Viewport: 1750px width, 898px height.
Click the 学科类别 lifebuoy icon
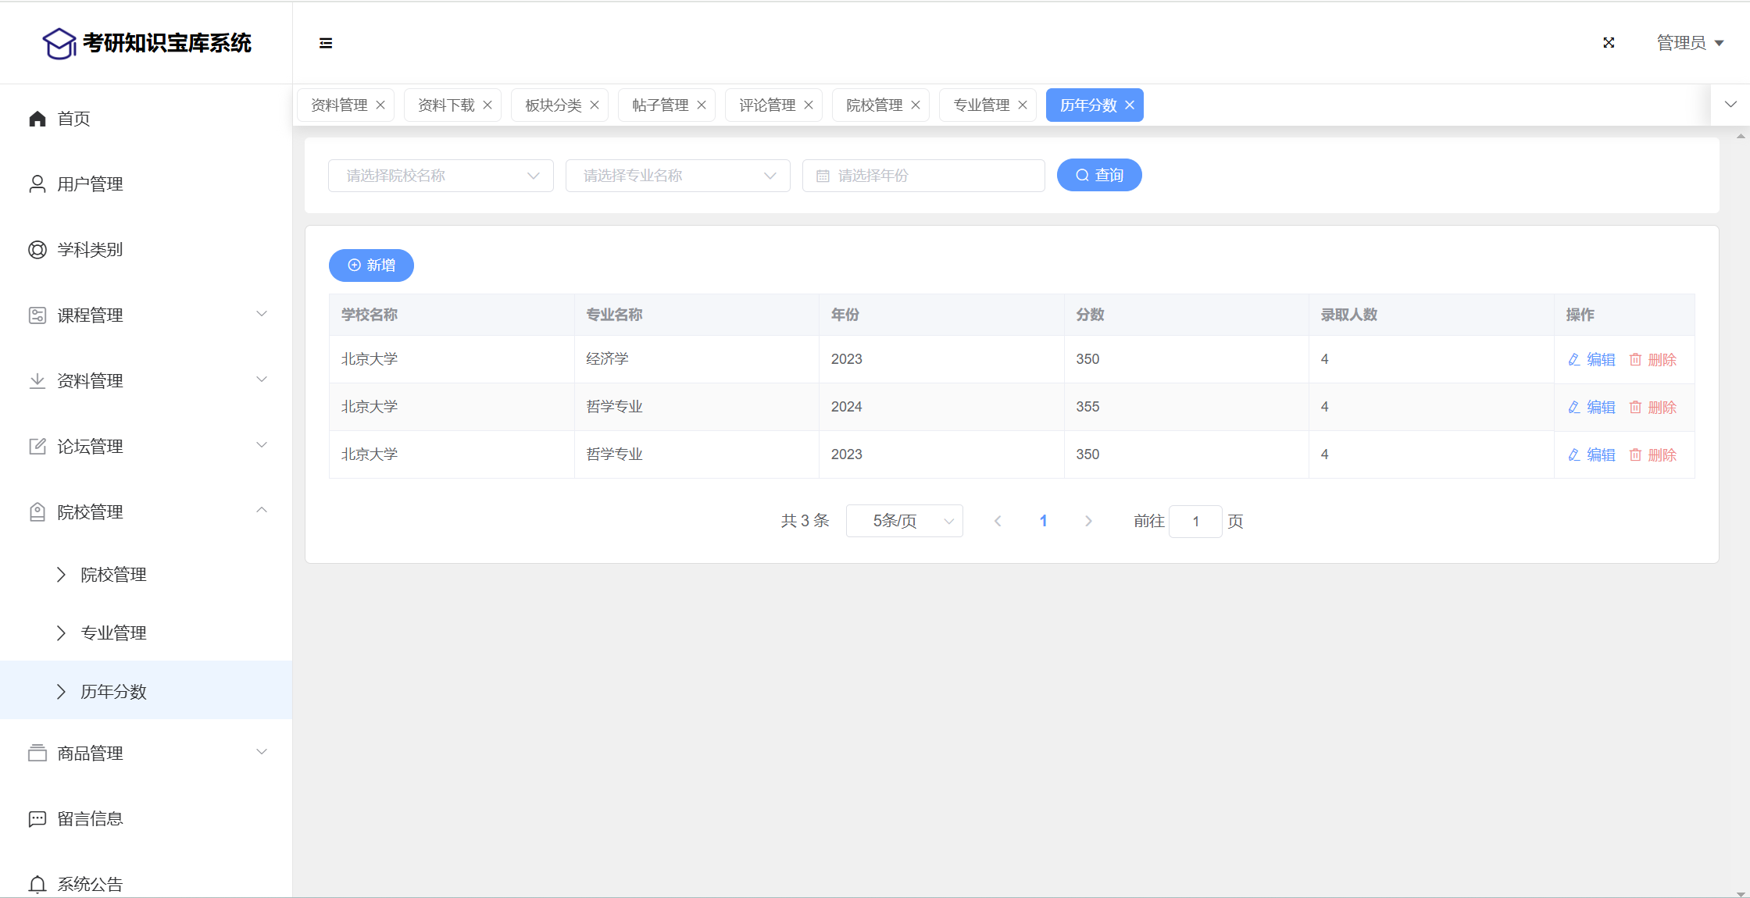[37, 250]
